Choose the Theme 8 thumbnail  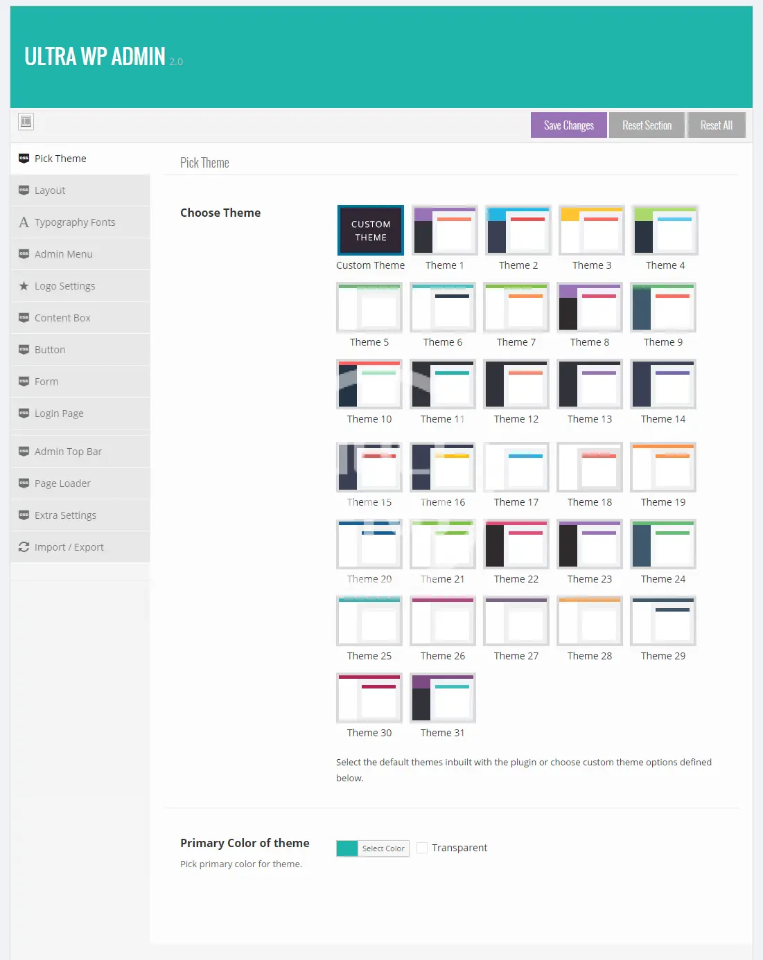click(x=589, y=308)
